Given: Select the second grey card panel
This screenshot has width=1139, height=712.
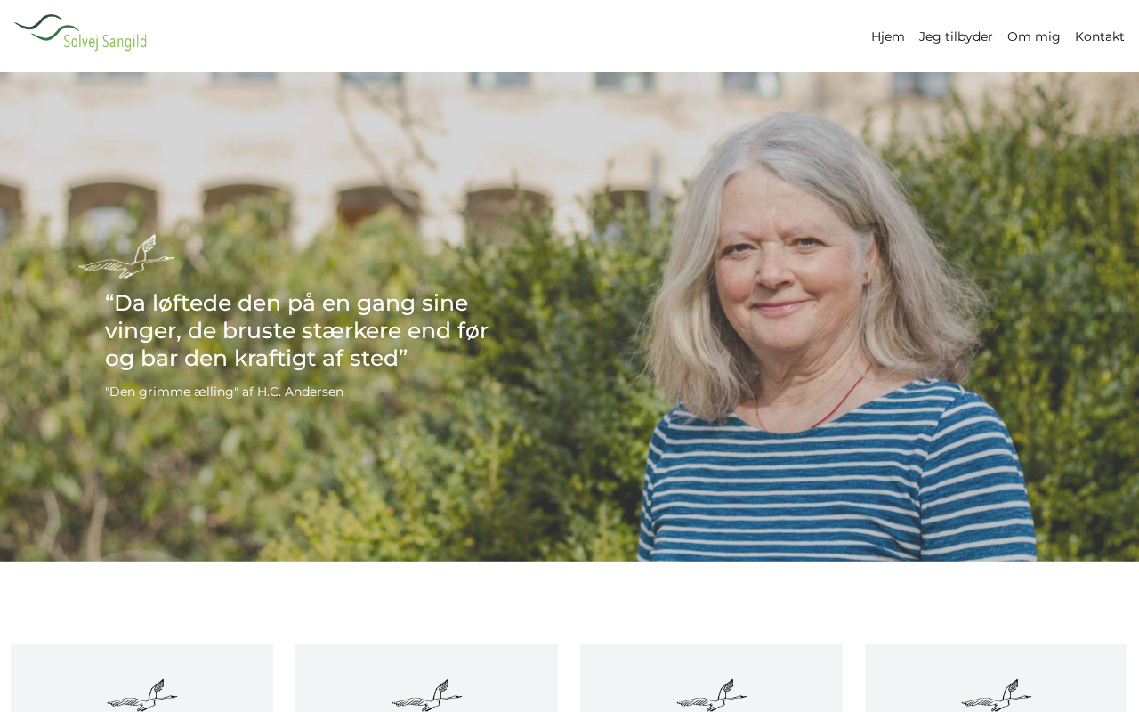Looking at the screenshot, I should [427, 678].
